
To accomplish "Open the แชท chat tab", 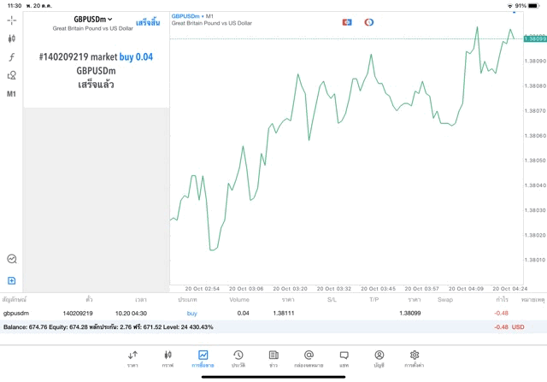I will [x=344, y=359].
